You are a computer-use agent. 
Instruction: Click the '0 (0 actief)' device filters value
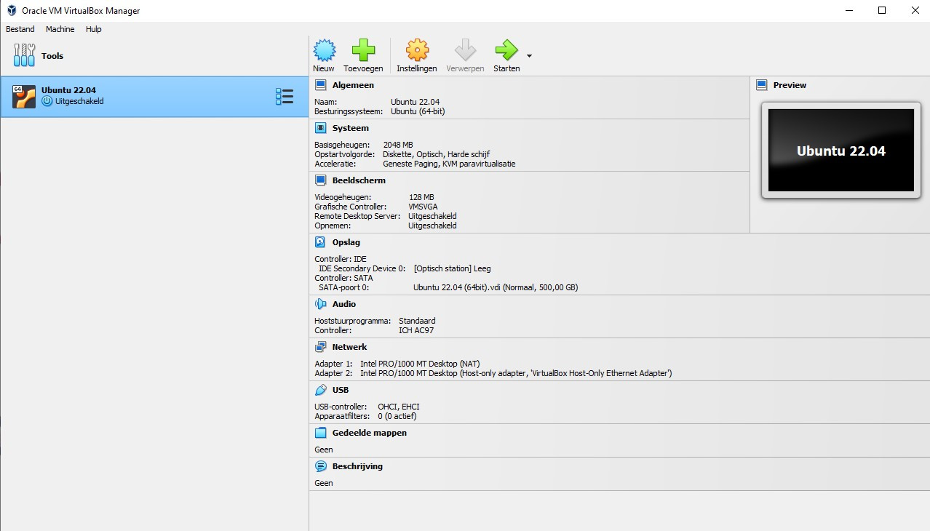click(x=397, y=416)
